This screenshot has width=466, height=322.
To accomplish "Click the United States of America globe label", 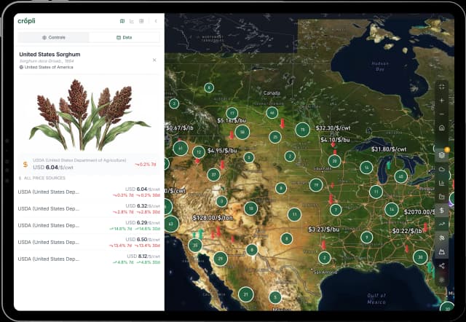I will [46, 67].
